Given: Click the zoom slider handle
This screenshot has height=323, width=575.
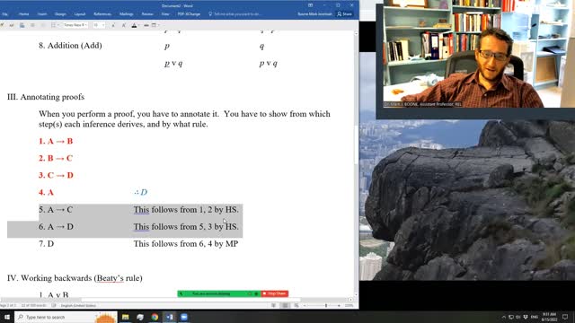Looking at the screenshot, I should click(325, 305).
